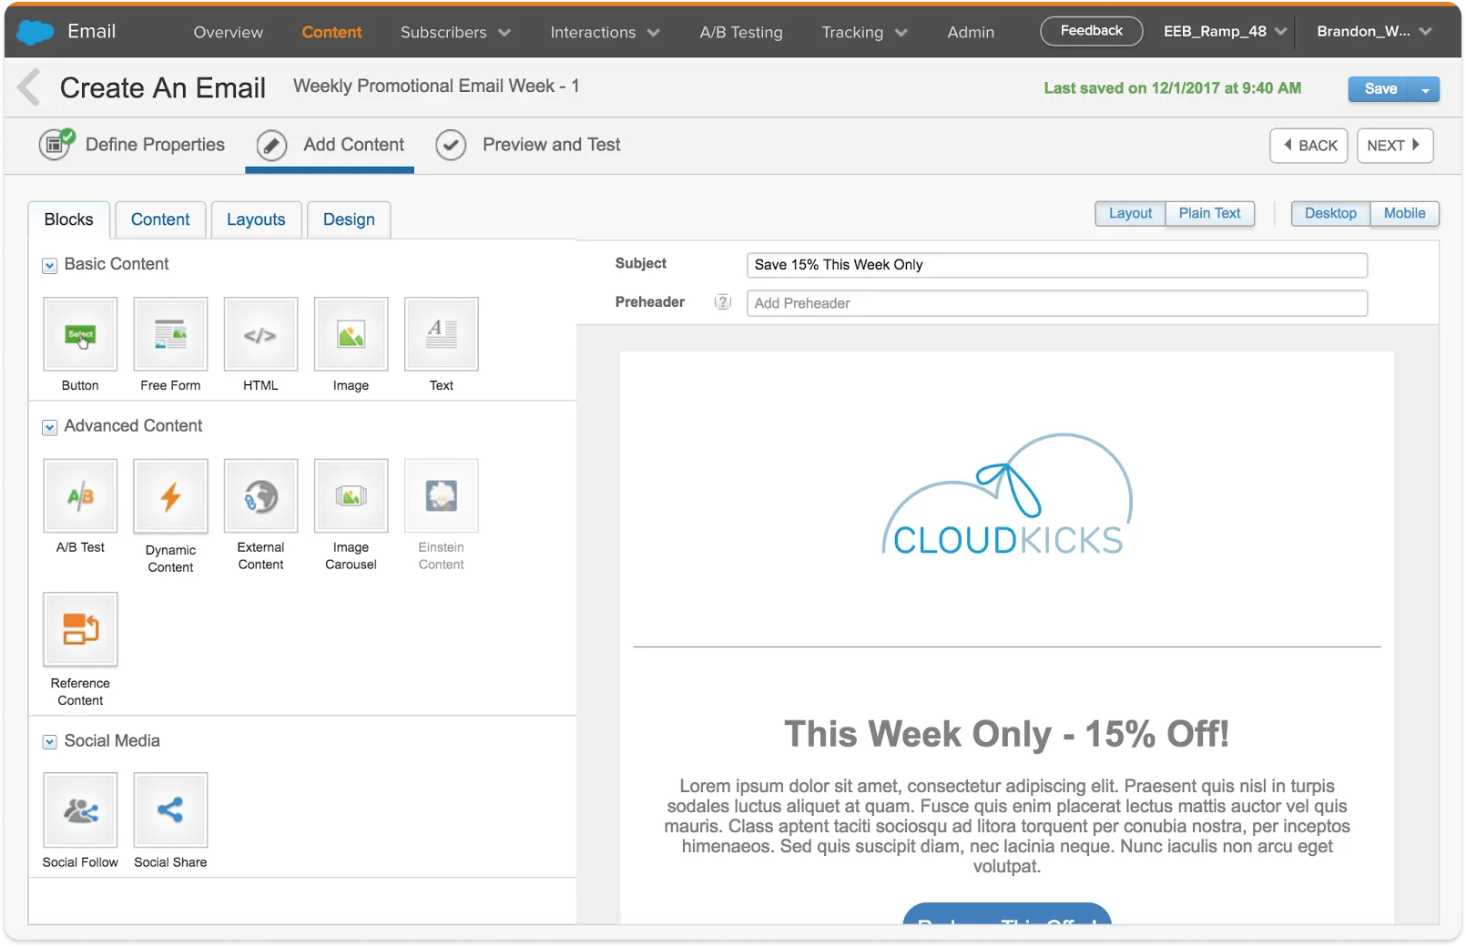The image size is (1466, 947).
Task: Select the 'This Week Only - 15% Off!' headline
Action: click(x=1007, y=734)
